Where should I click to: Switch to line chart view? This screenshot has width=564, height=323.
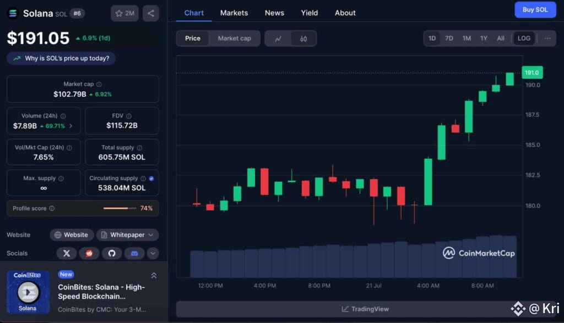[x=278, y=38]
